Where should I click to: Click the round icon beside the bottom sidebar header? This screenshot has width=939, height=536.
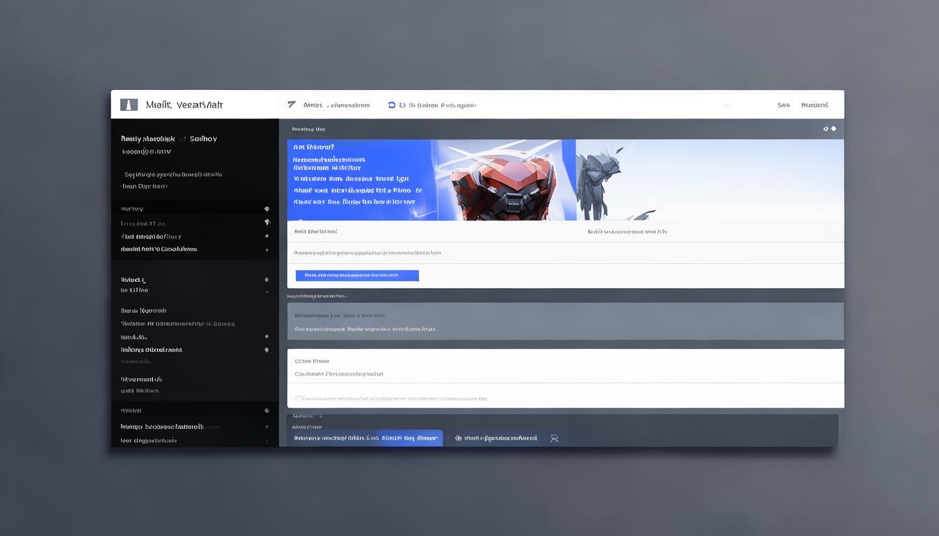pos(266,411)
